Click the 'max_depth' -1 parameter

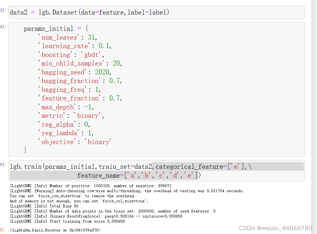pyautogui.click(x=66, y=107)
